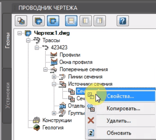Image resolution: width=156 pixels, height=140 pixels.
Task: Open help with the question mark button
Action: tap(123, 21)
